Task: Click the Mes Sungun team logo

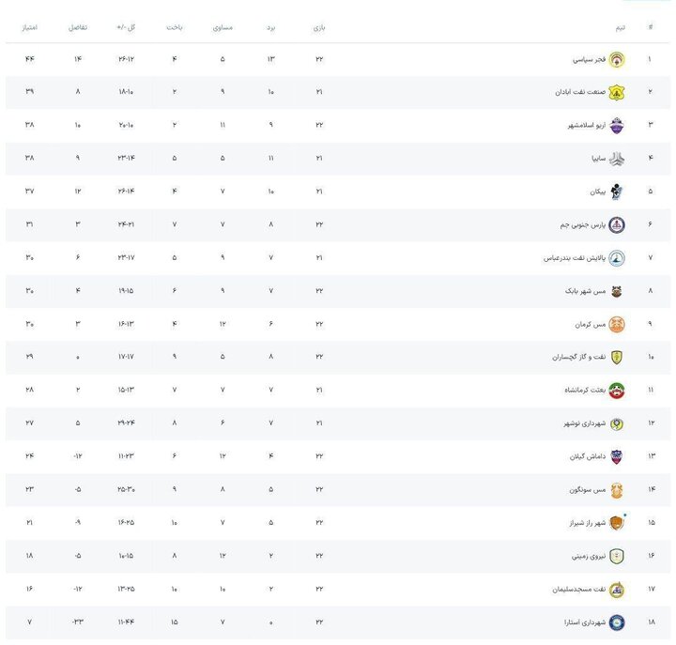Action: [x=616, y=489]
